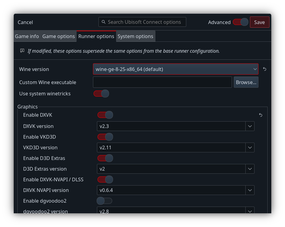Click the Use system winetricks label
Screen dimensions: 285x227
(x=45, y=94)
